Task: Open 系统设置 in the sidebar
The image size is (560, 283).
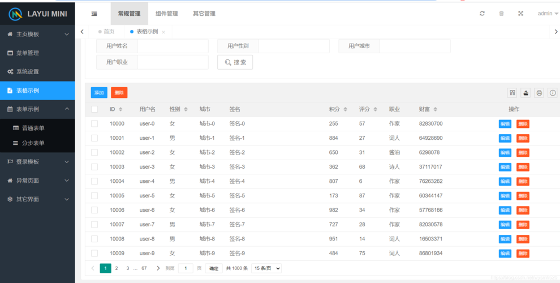Action: tap(37, 71)
